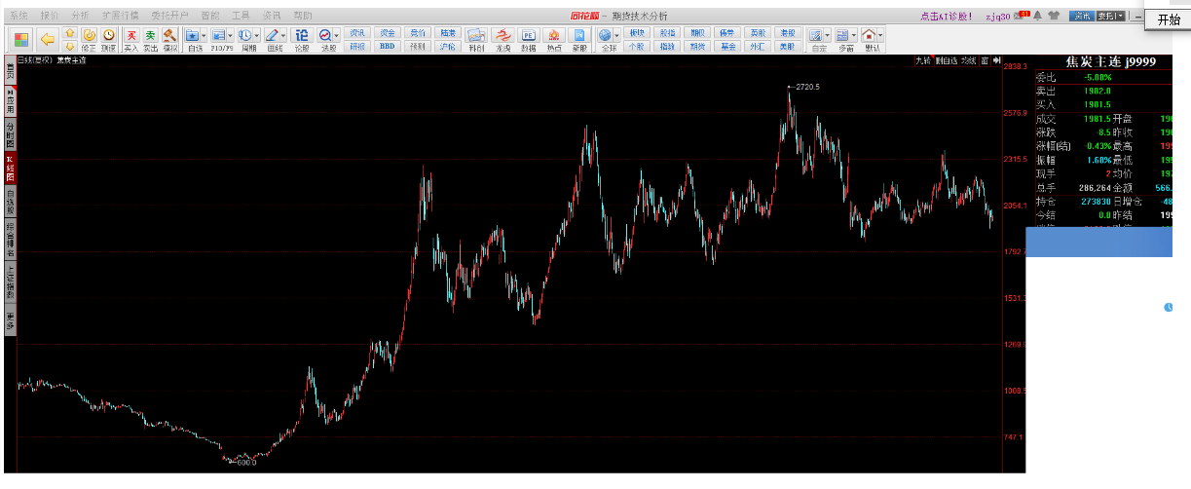Expand the 自定 dropdown arrow

click(x=828, y=35)
